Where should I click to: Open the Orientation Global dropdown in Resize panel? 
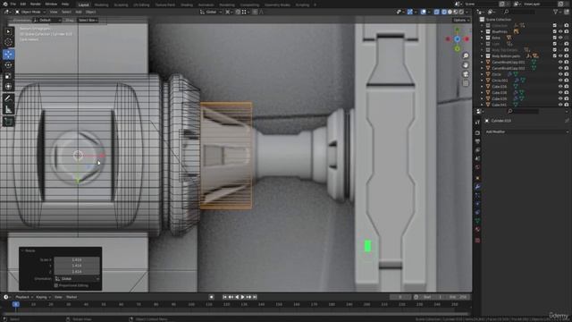click(77, 278)
